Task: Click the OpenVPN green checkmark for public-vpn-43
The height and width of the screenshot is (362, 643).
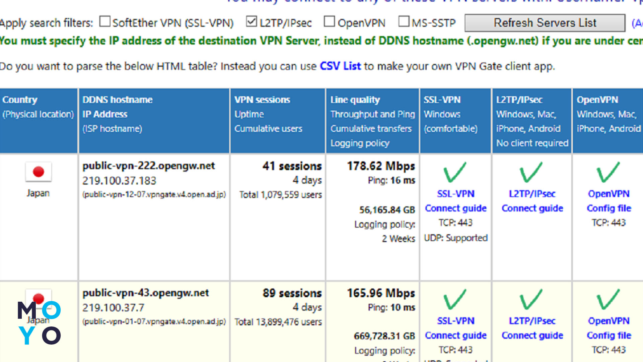Action: tap(608, 299)
